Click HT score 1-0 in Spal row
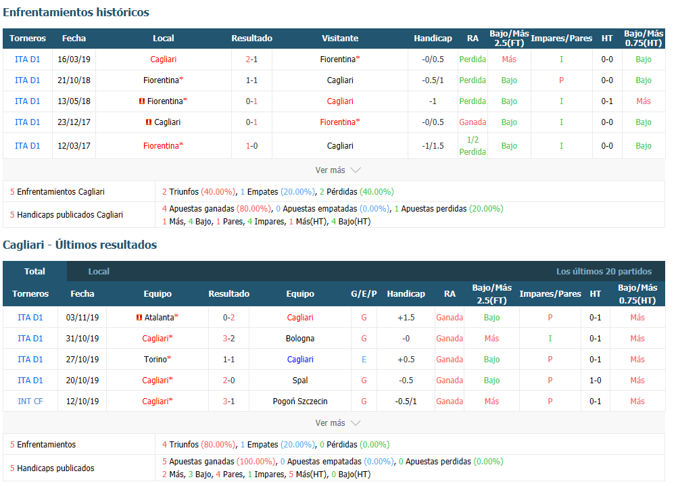 [596, 381]
